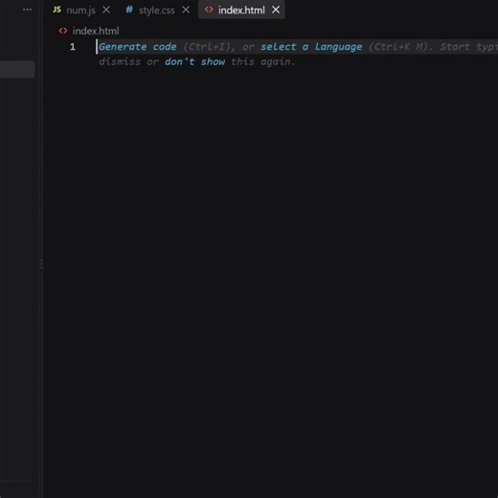Close the index.html tab
498x498 pixels.
276,11
